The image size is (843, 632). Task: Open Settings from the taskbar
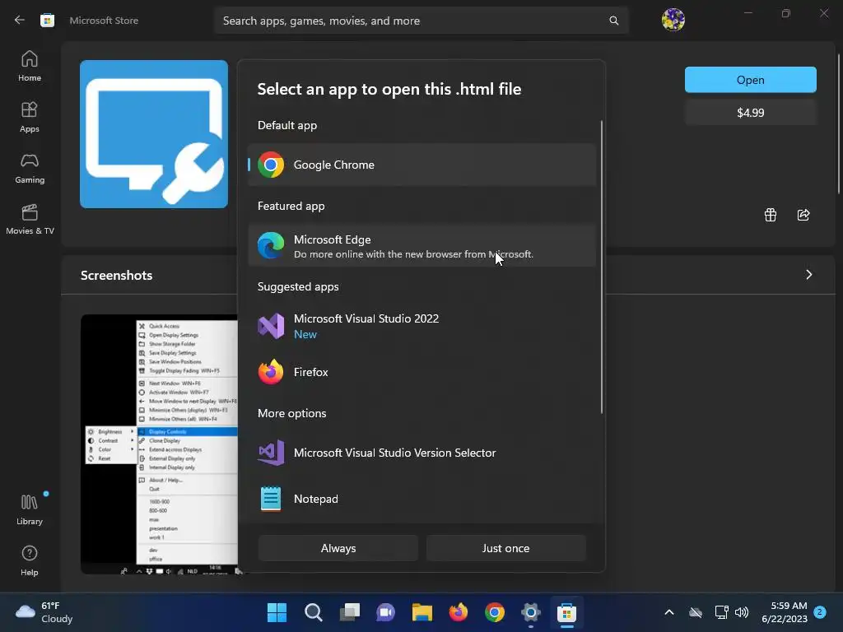pyautogui.click(x=531, y=612)
